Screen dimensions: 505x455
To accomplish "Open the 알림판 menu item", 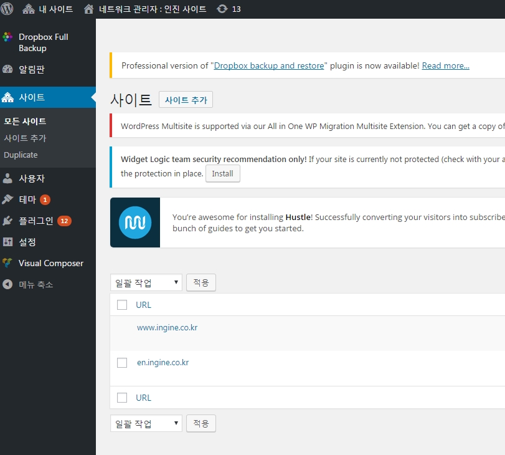I will coord(31,69).
